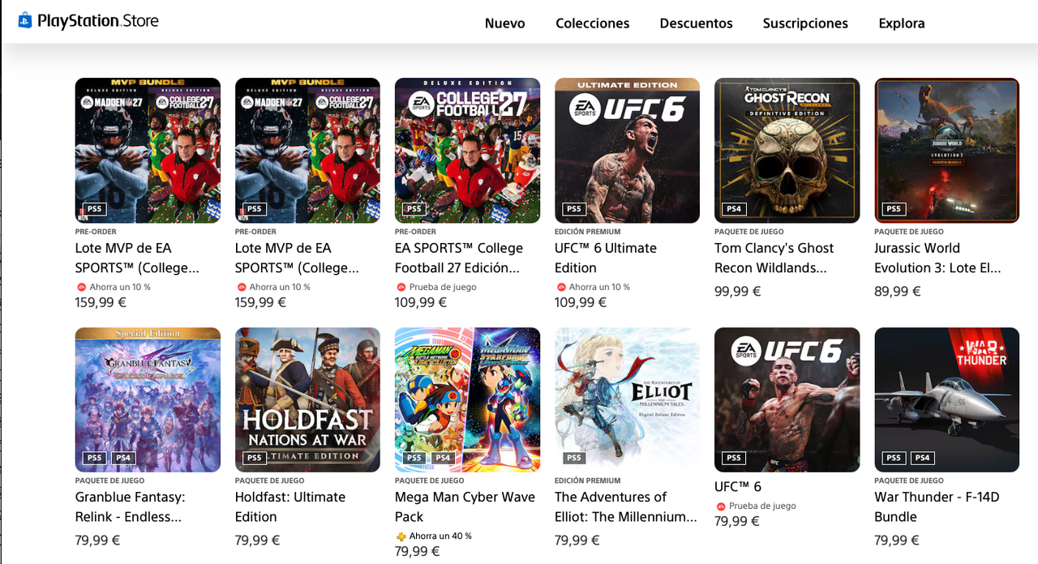Click PS4 badge on Granblue Fantasy cover
1038x564 pixels.
[123, 458]
